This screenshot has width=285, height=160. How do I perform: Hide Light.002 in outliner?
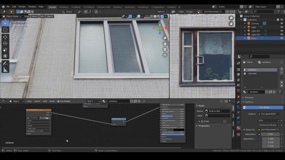pos(282,35)
